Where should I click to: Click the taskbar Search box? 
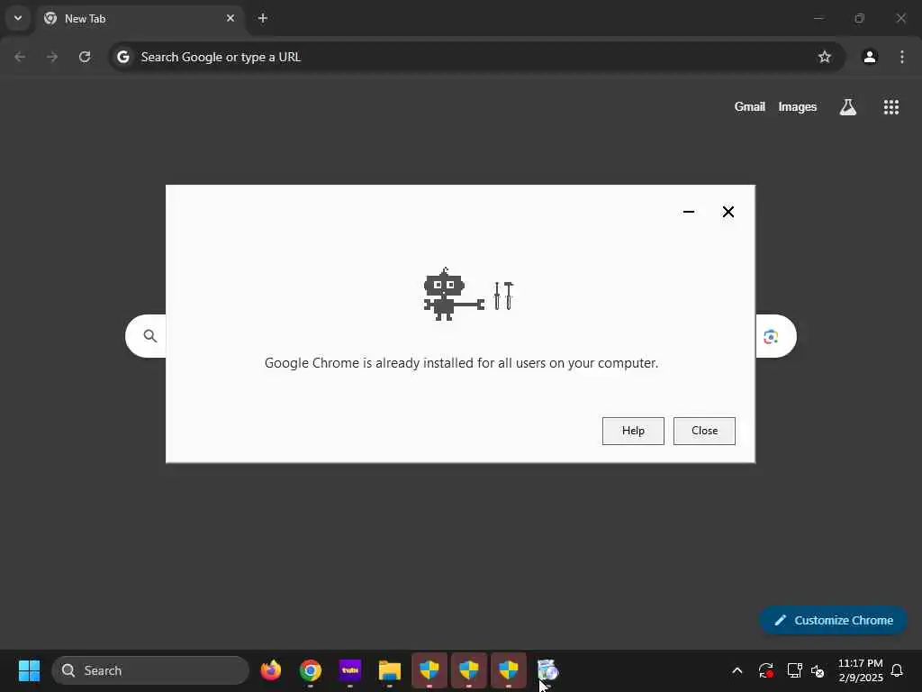click(150, 670)
